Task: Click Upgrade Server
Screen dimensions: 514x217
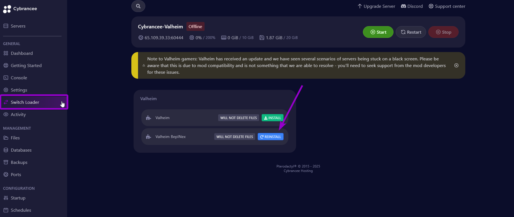Action: pyautogui.click(x=376, y=6)
